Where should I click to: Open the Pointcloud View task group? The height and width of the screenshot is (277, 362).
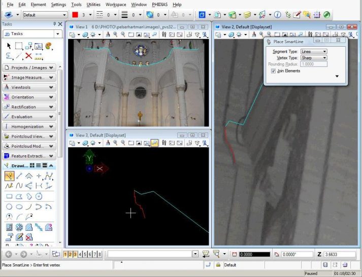(29, 136)
